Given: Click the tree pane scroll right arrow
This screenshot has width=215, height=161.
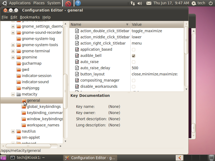Looking at the screenshot, I should click(x=60, y=146).
